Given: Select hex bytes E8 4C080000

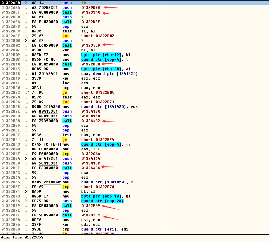Looking at the screenshot, I should (x=45, y=12).
